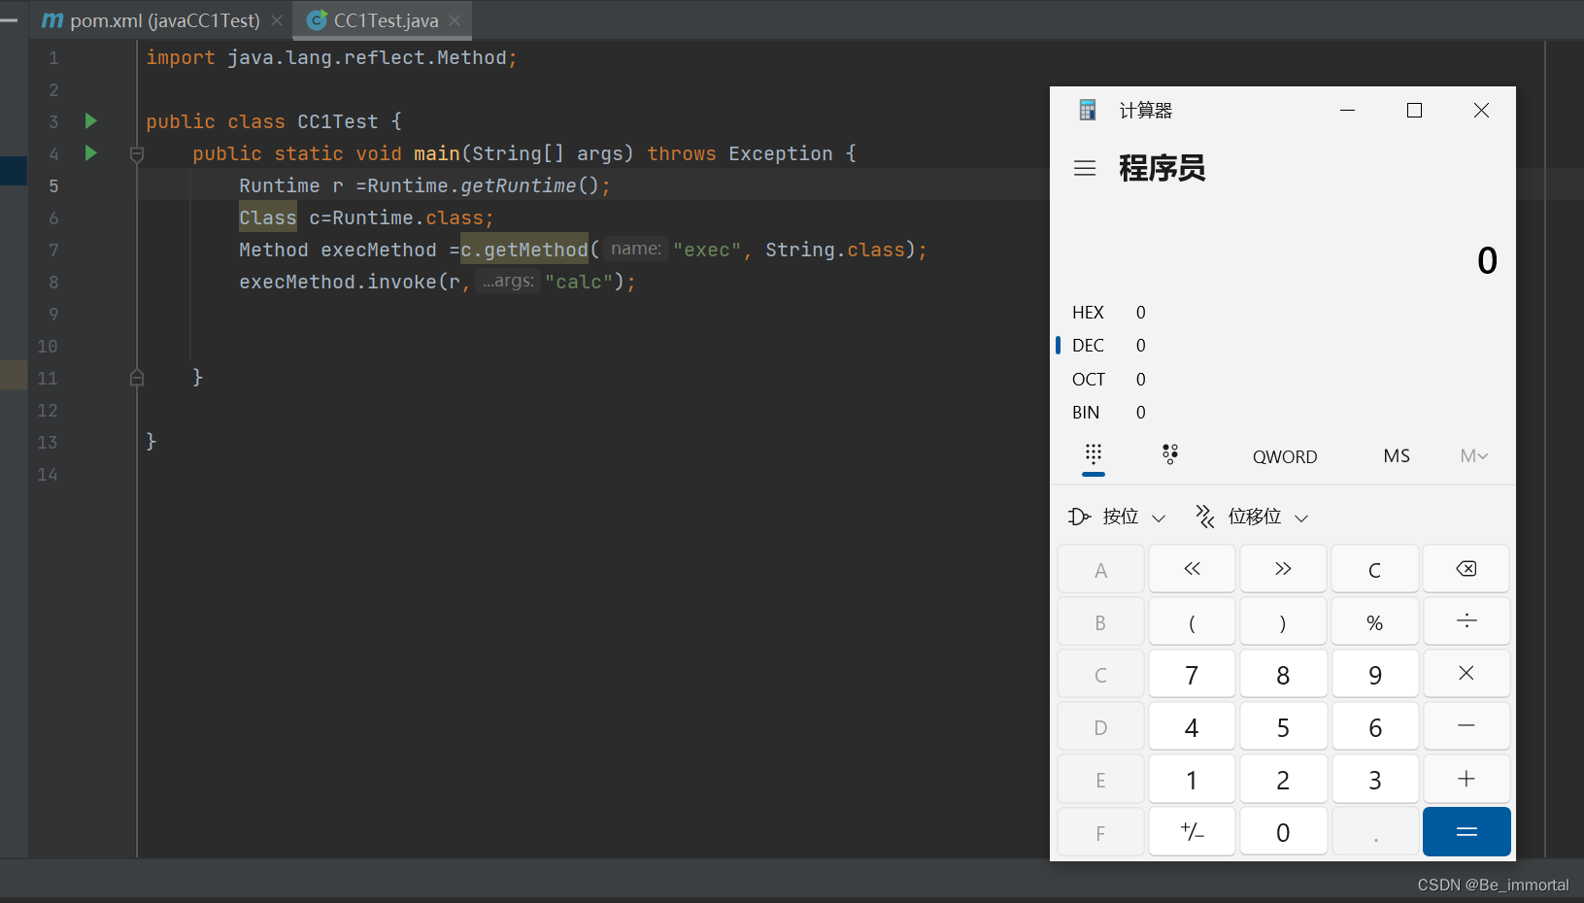
Task: Click the plus operator key
Action: (1466, 779)
